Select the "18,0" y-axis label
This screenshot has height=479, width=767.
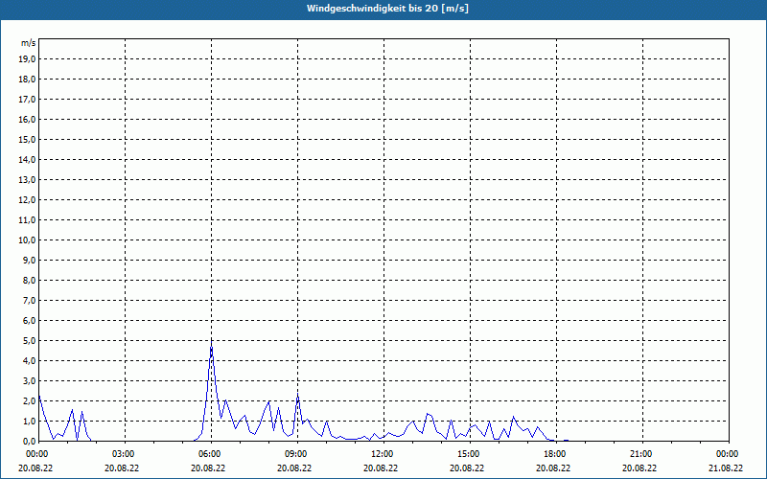click(x=28, y=80)
